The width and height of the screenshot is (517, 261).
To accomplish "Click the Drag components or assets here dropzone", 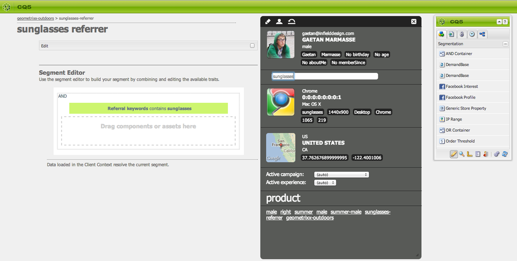I will pos(148,131).
